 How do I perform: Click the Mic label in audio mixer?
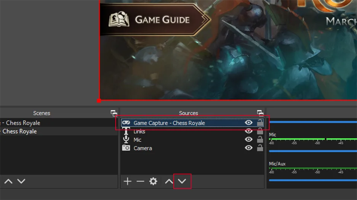273,135
